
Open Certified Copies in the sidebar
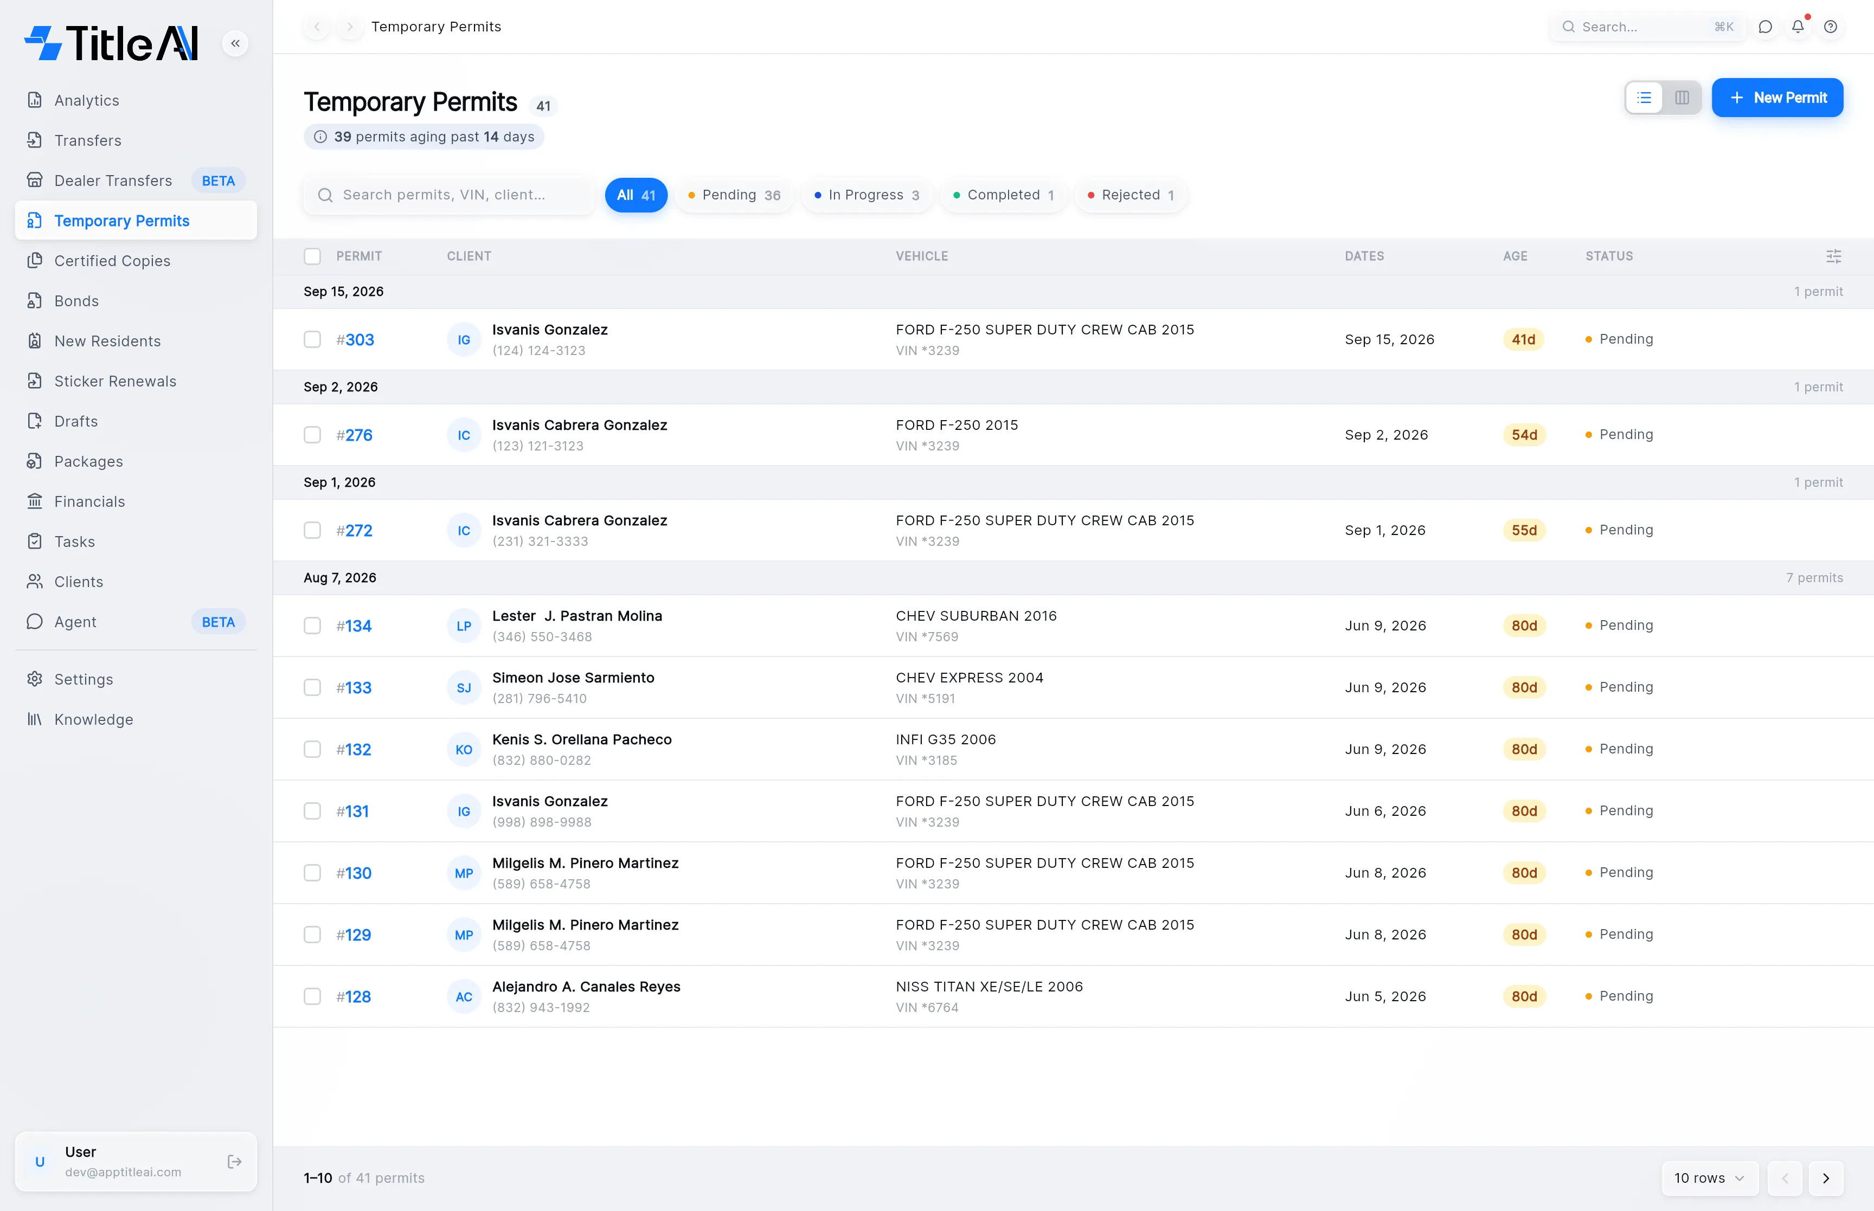coord(135,261)
